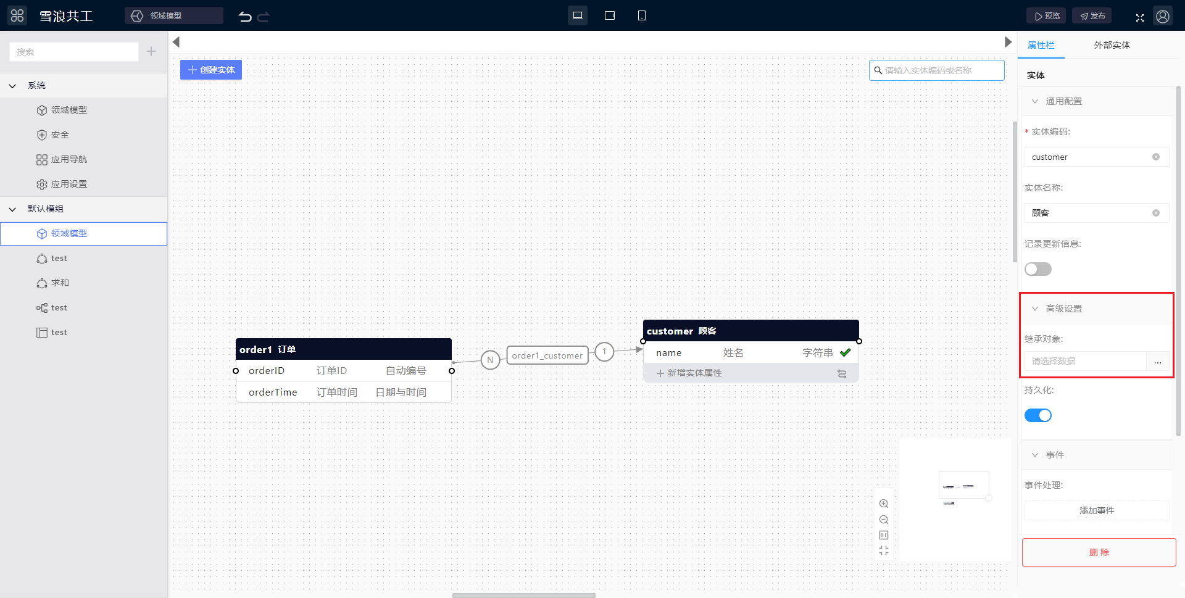Enable the 记录更新信息 toggle

[1037, 269]
